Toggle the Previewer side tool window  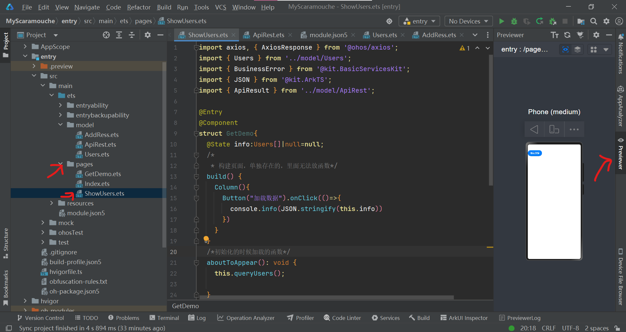pyautogui.click(x=621, y=153)
